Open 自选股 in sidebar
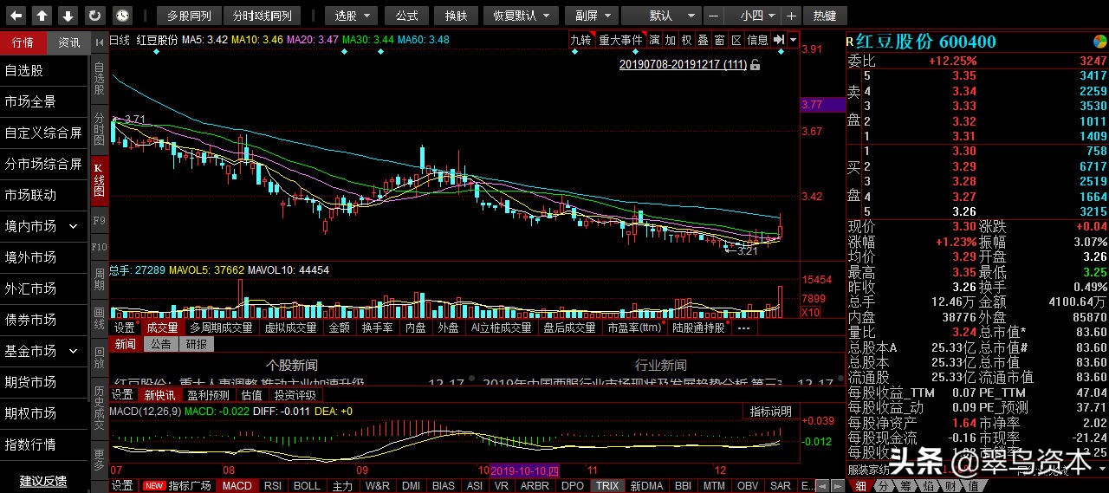This screenshot has height=493, width=1109. pos(44,70)
